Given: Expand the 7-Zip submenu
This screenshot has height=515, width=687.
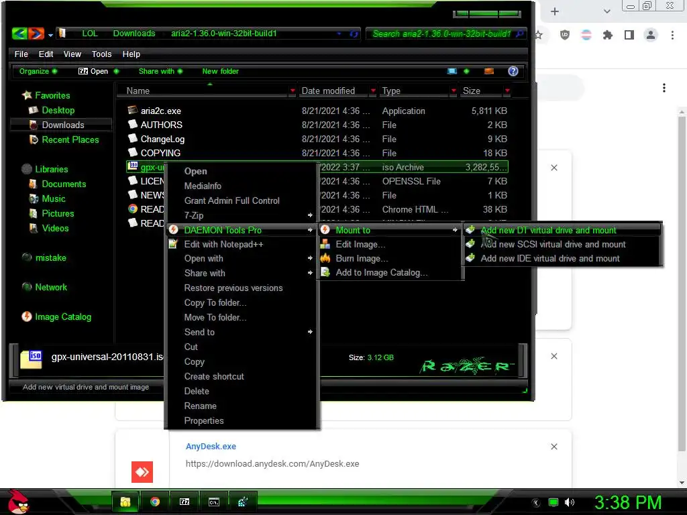Looking at the screenshot, I should coord(242,215).
